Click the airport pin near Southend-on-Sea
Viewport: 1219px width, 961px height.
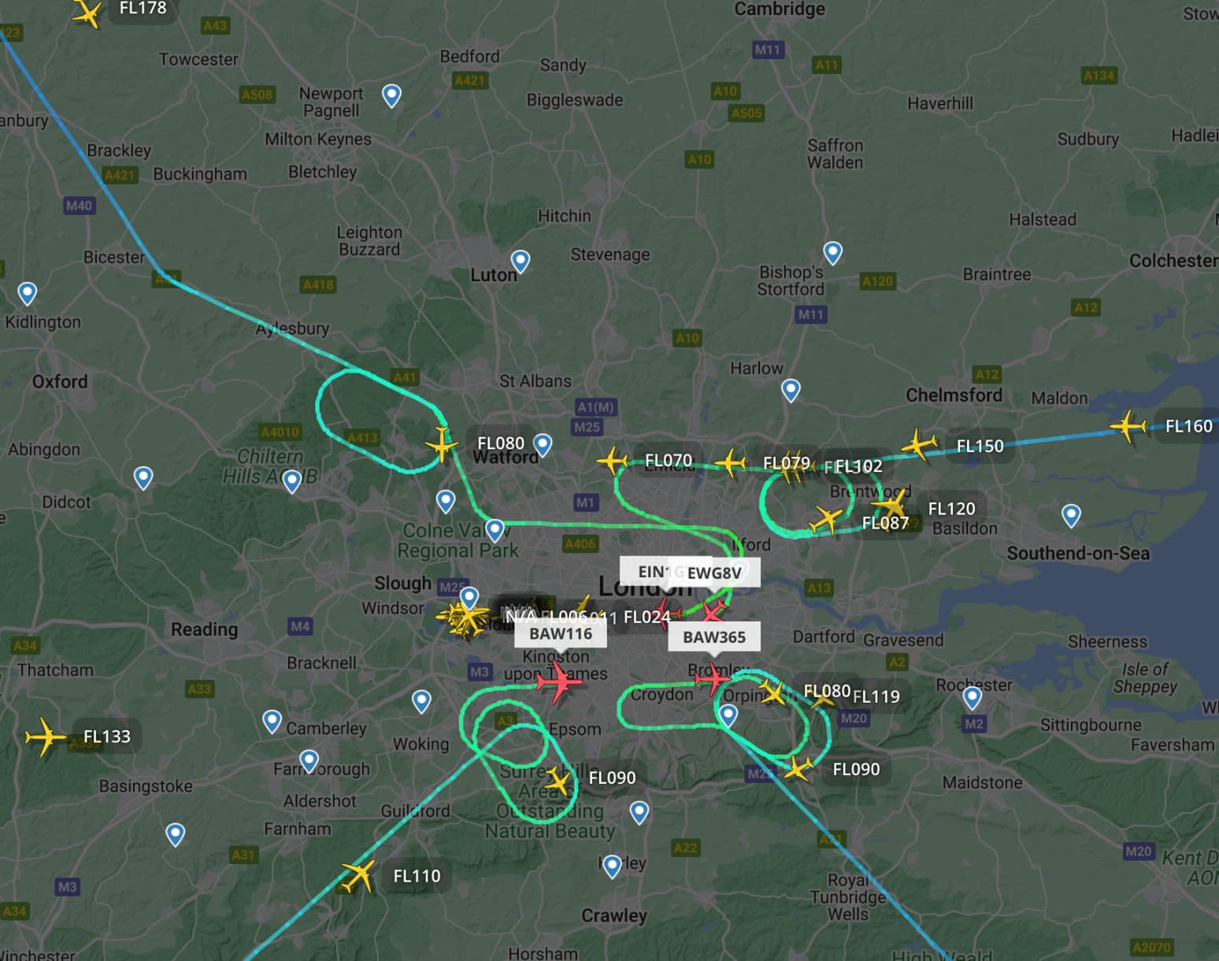(1071, 516)
